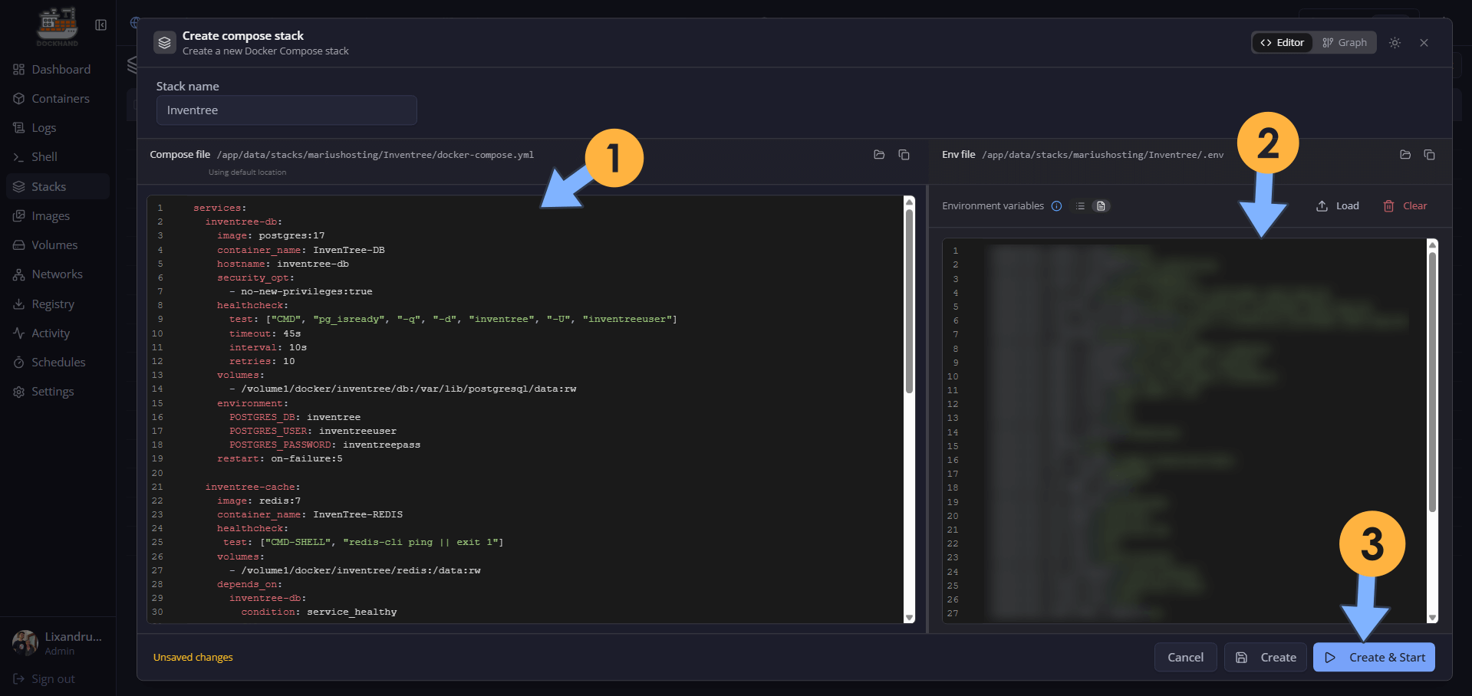
Task: Browse for compose file with folder icon
Action: (879, 155)
